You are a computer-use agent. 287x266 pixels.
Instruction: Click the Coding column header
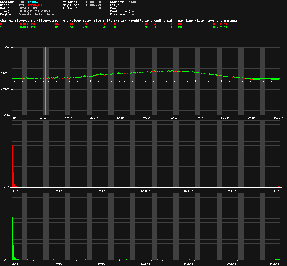(160, 21)
